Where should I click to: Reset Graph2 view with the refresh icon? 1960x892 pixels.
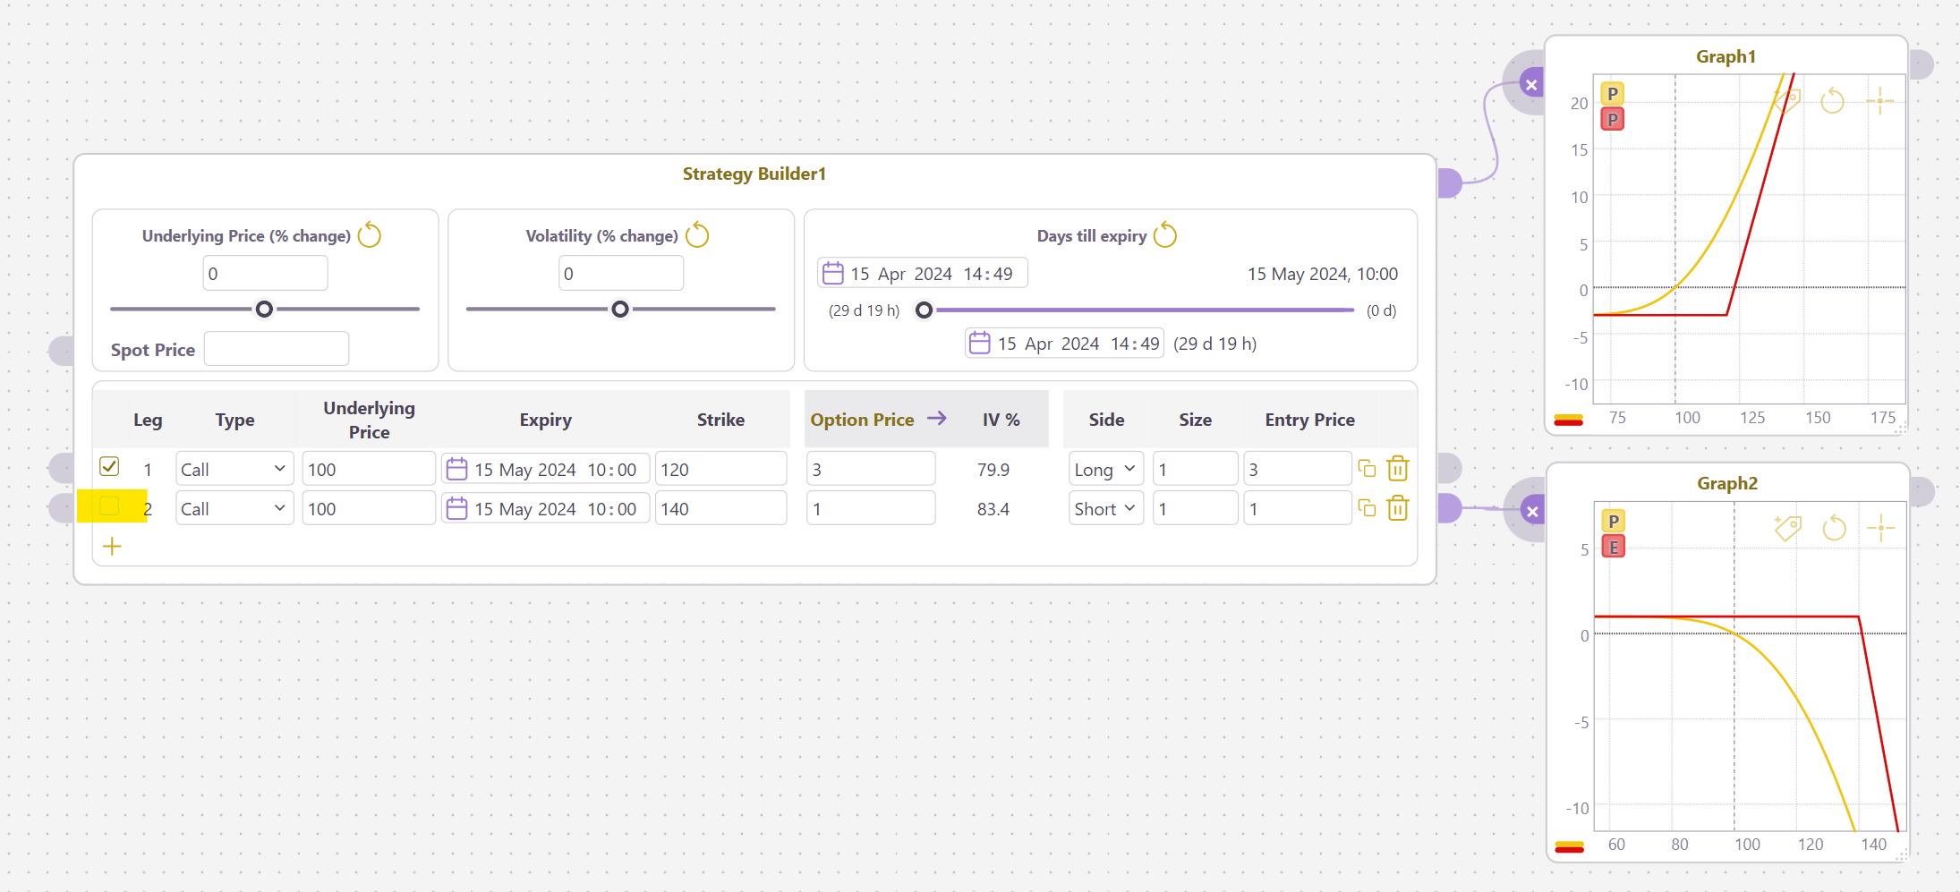click(x=1834, y=528)
